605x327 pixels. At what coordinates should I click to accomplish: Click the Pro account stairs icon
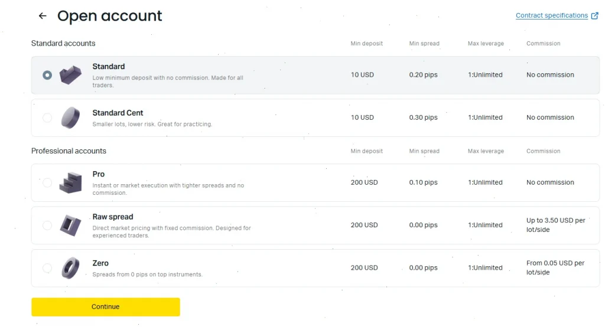tap(71, 182)
